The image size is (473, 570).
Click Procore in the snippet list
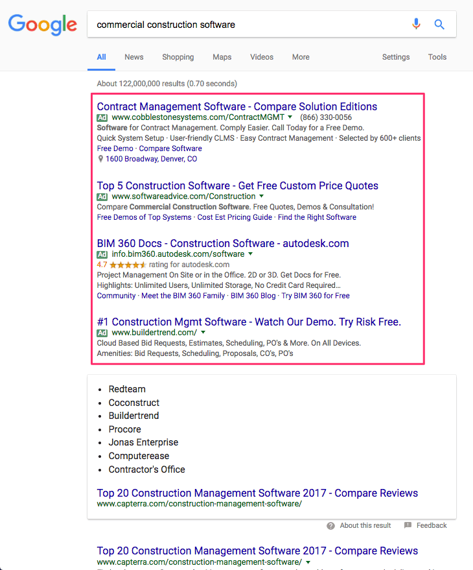pos(124,429)
